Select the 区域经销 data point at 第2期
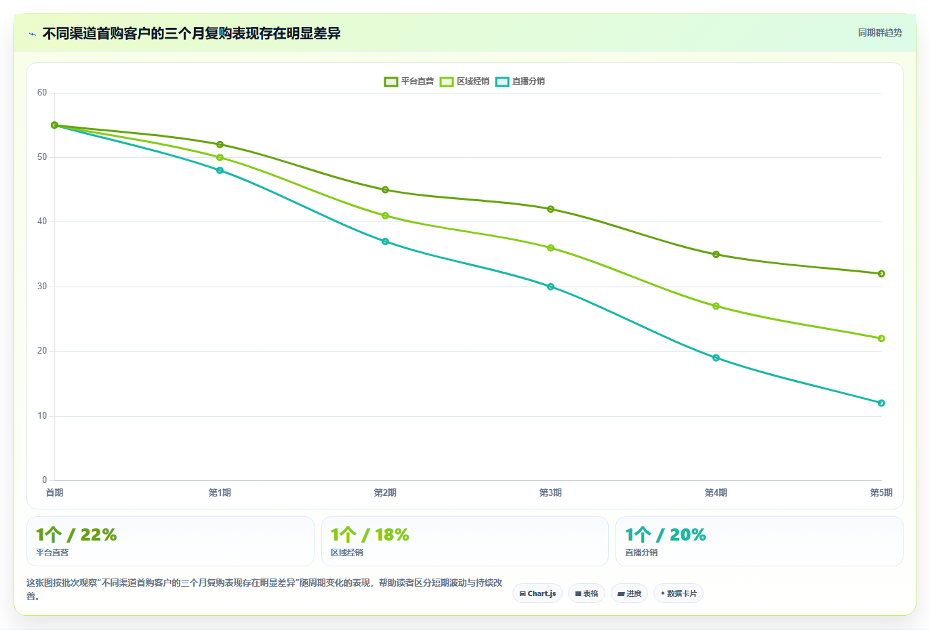 [385, 215]
